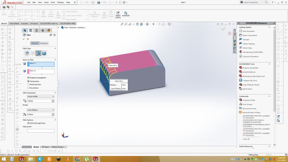288x162 pixels.
Task: Open the FeatureManager Design Tree tab icon
Action: pos(25,31)
